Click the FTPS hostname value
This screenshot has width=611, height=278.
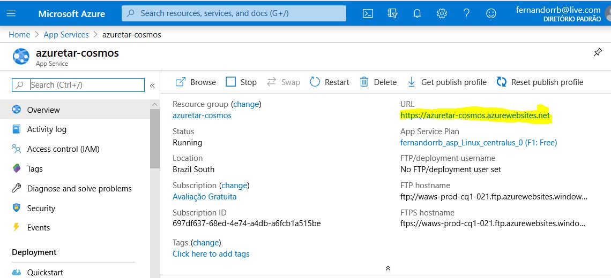(493, 223)
